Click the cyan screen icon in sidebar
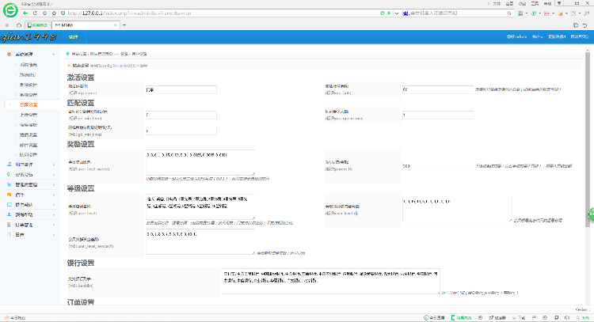Image resolution: width=594 pixels, height=322 pixels. (9, 205)
